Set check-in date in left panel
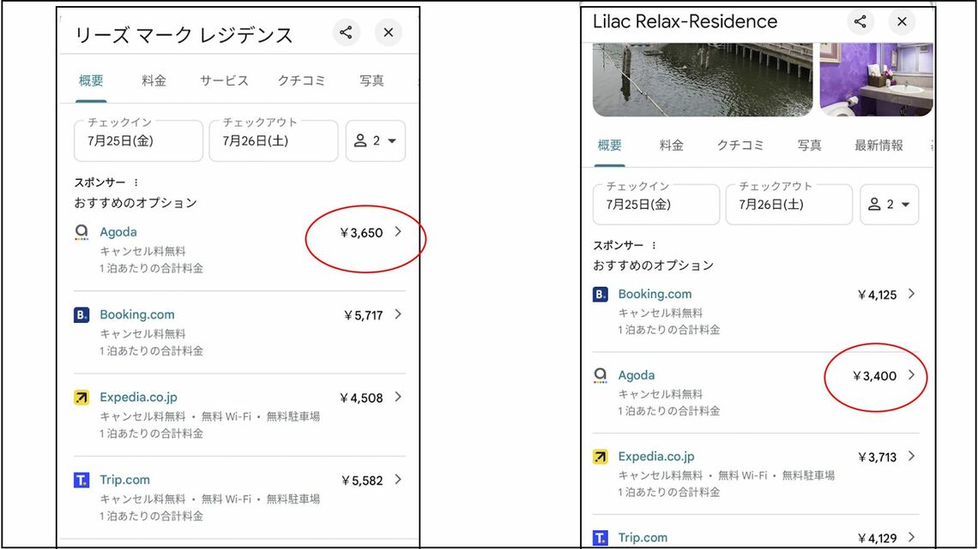 [138, 140]
